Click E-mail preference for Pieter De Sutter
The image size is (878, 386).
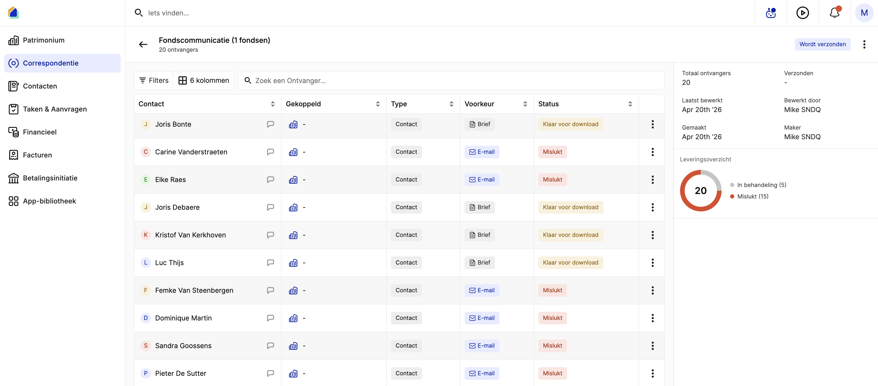coord(482,373)
